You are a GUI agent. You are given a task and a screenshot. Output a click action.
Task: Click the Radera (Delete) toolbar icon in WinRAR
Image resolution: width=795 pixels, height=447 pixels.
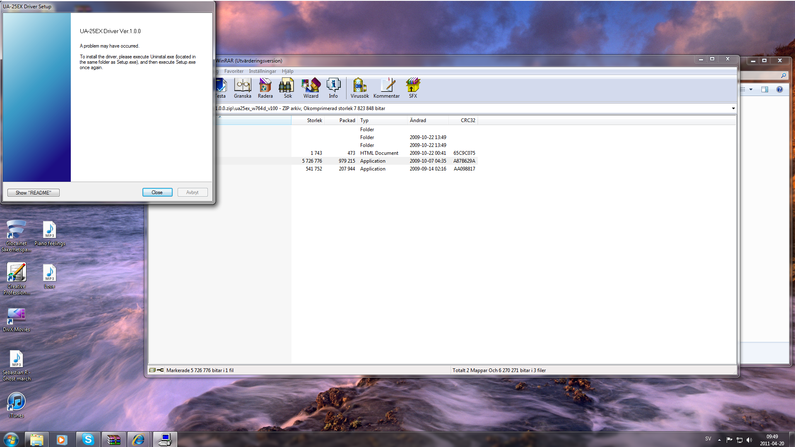pos(265,88)
